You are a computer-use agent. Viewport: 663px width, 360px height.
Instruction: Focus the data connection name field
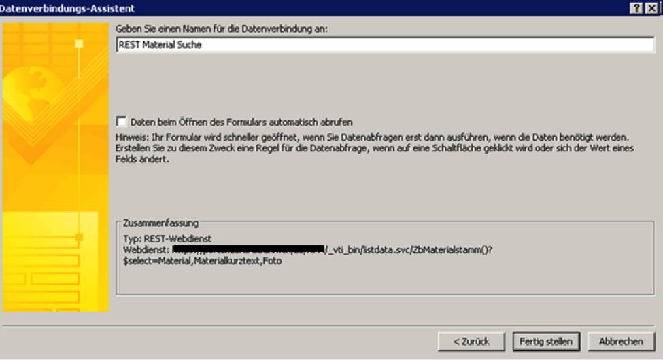(385, 45)
